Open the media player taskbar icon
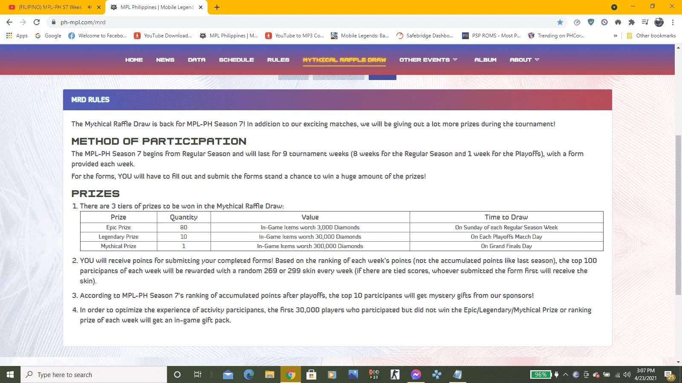Viewport: 682px width, 383px height. pos(332,374)
